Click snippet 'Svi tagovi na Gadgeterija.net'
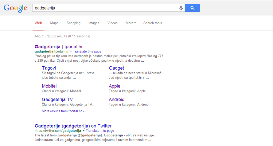The height and width of the screenshot is (146, 273). coord(68,75)
